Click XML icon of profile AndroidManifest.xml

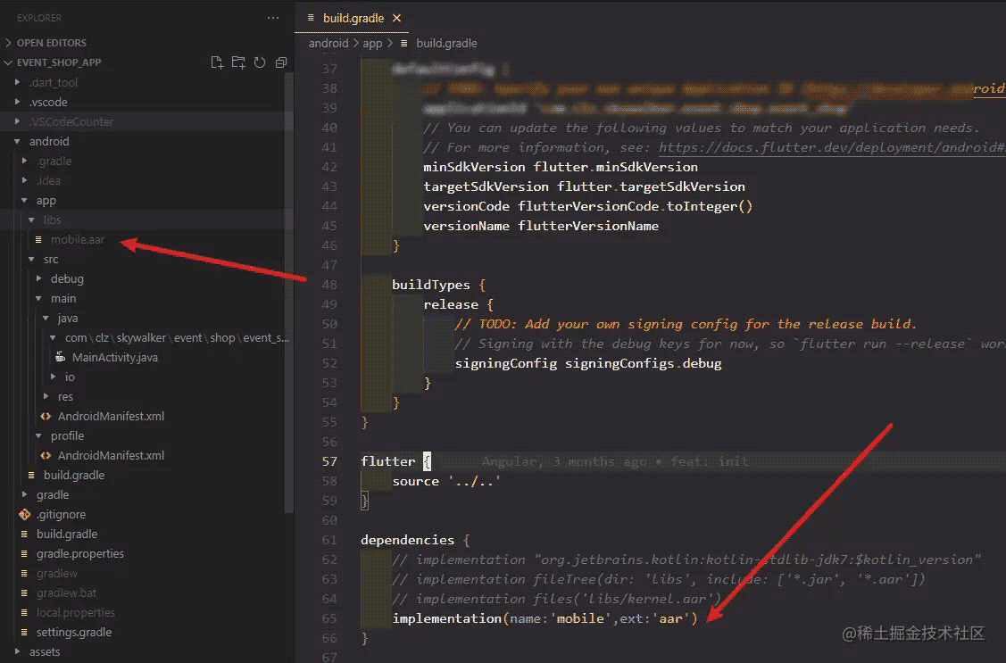46,455
